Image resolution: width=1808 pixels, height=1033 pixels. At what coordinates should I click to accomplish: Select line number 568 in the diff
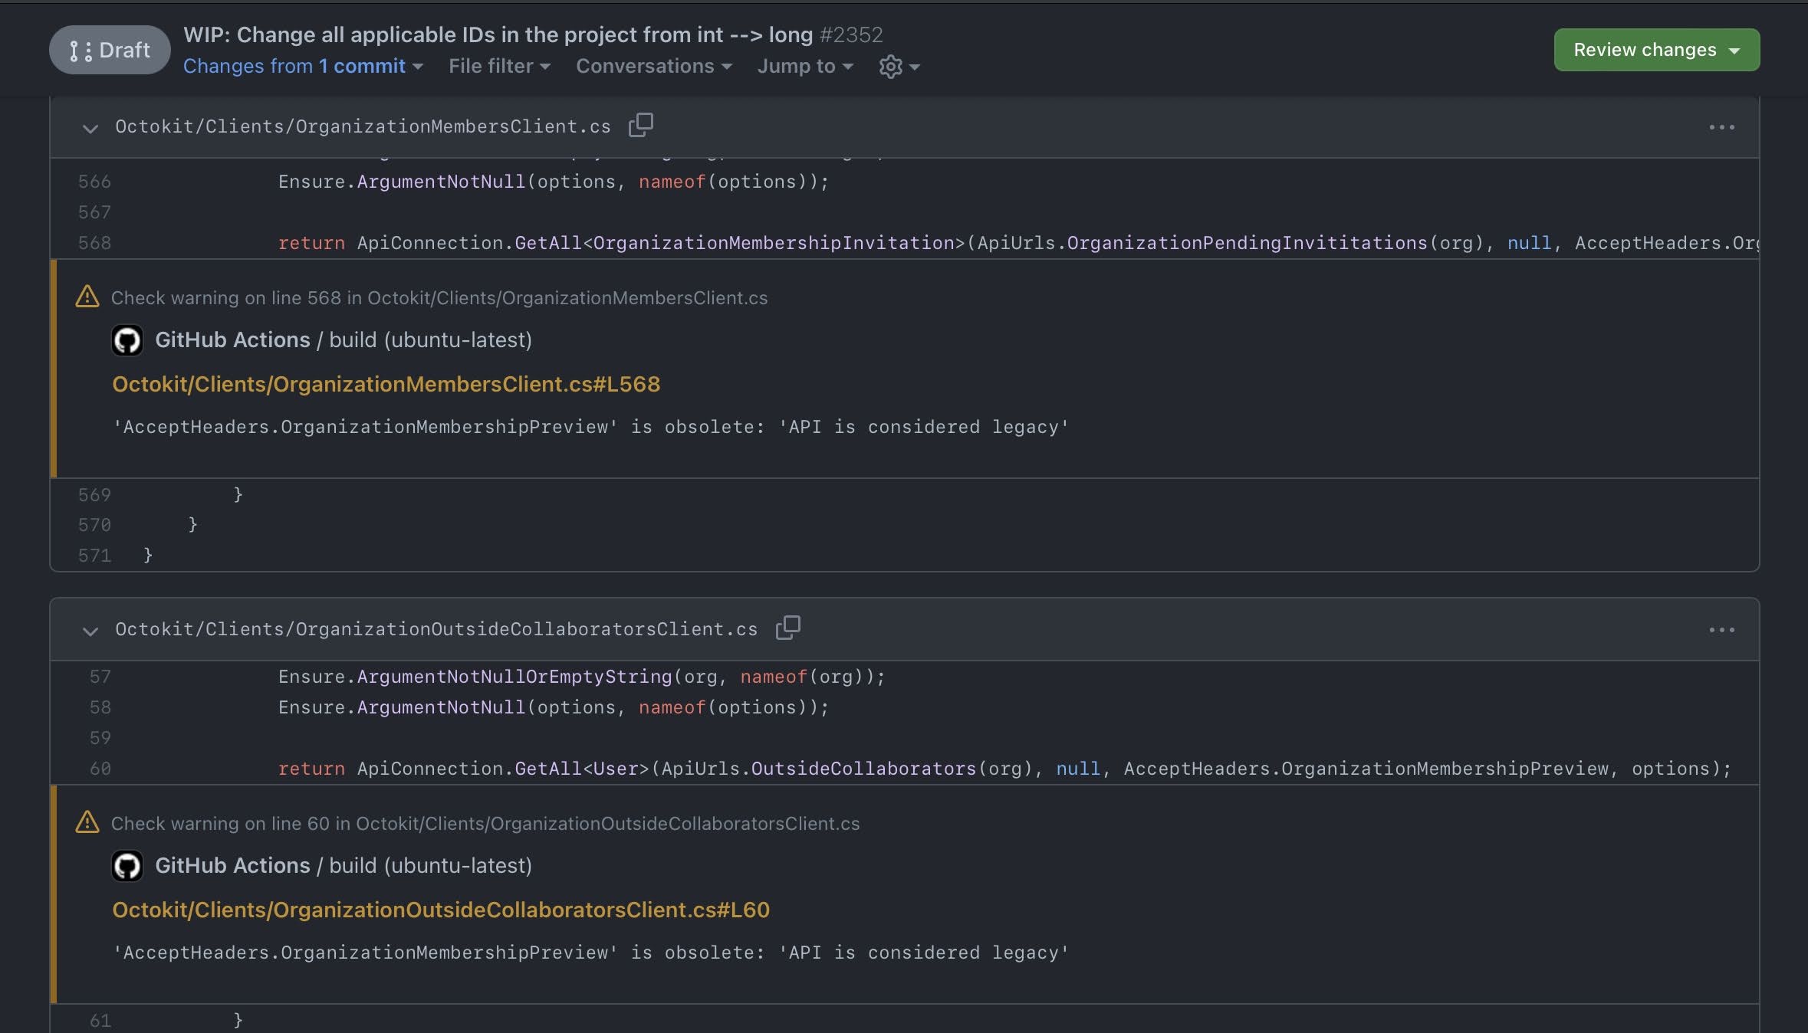[94, 243]
